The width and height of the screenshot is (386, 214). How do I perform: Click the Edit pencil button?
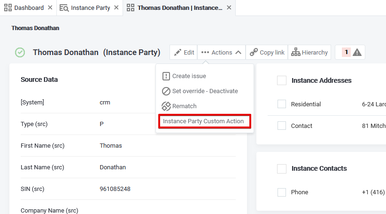pyautogui.click(x=183, y=53)
